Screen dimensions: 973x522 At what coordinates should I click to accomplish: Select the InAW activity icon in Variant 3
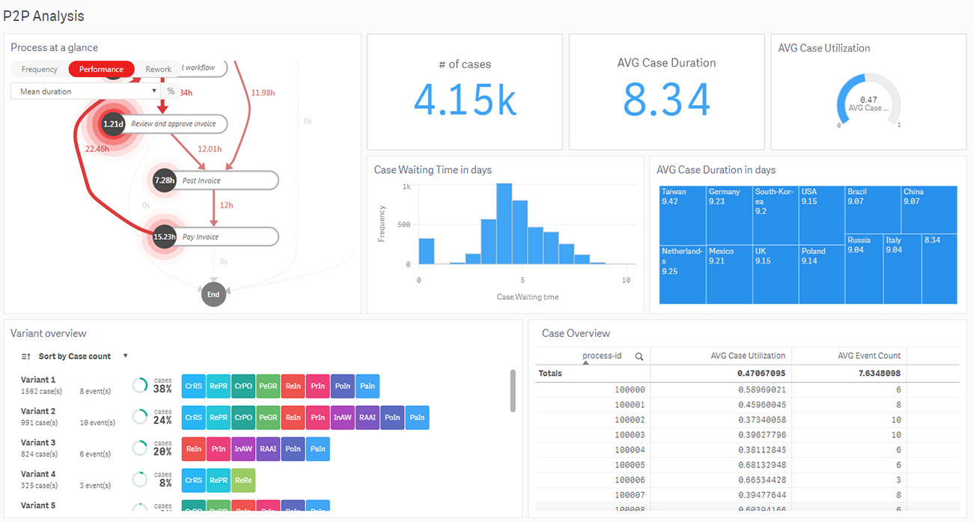243,449
